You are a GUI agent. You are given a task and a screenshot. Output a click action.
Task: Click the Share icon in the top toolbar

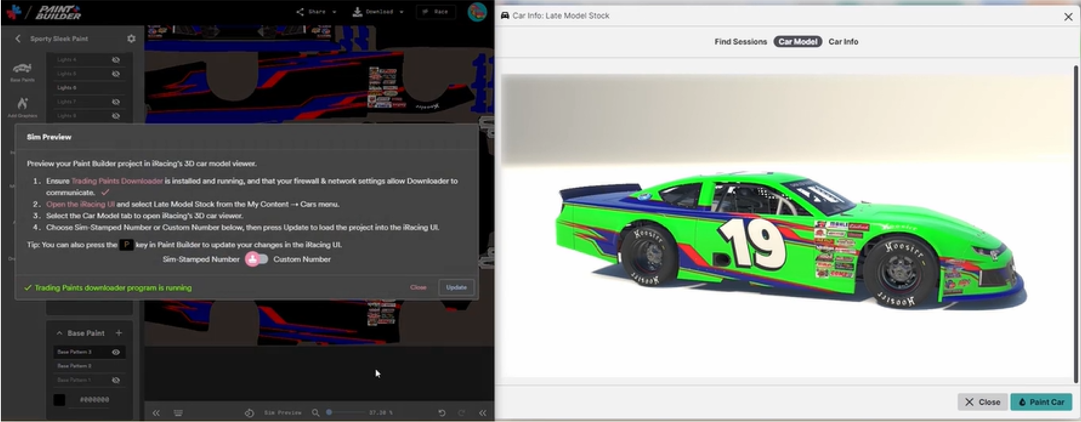301,12
